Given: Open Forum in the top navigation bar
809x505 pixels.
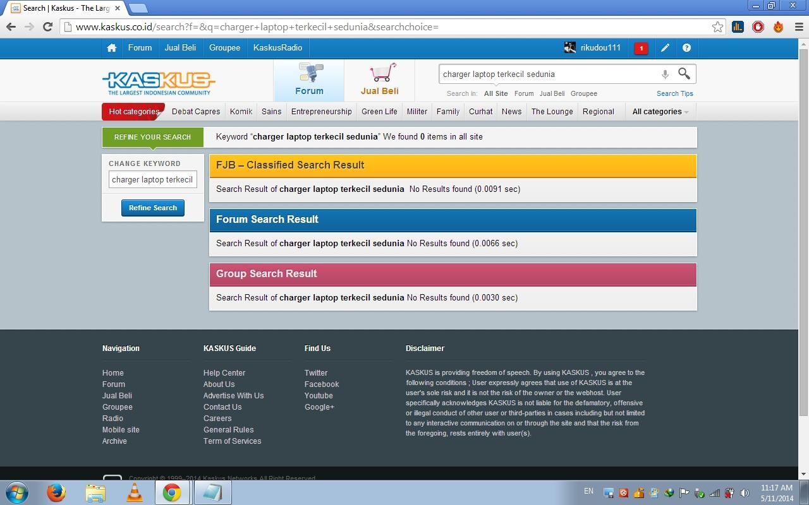Looking at the screenshot, I should [x=140, y=48].
